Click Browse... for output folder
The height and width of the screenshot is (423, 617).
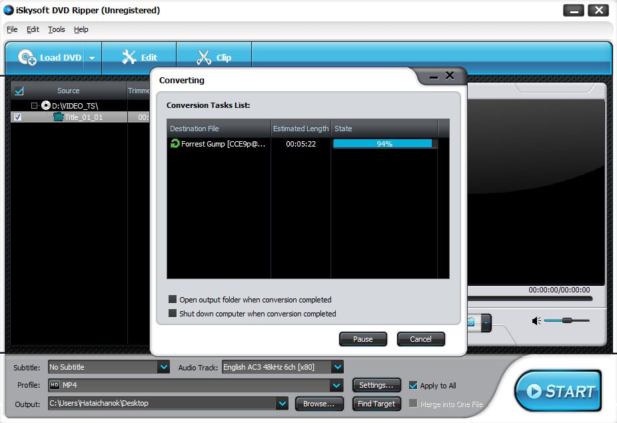(x=318, y=404)
